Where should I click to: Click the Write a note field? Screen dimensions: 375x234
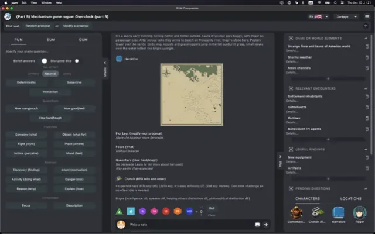tap(190, 225)
